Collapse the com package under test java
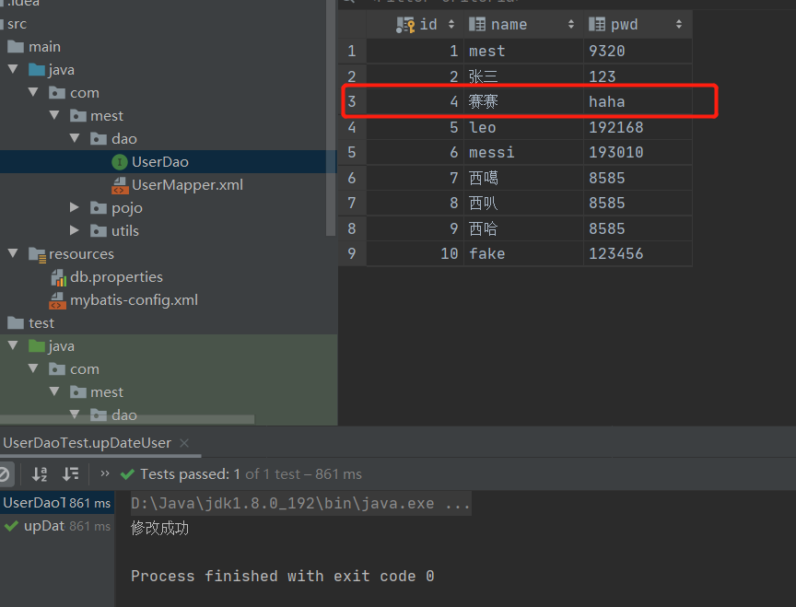 pos(33,368)
